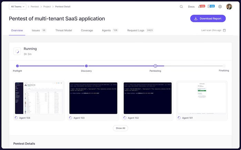Open the blue mail inbox badge showing 200

tap(211, 6)
